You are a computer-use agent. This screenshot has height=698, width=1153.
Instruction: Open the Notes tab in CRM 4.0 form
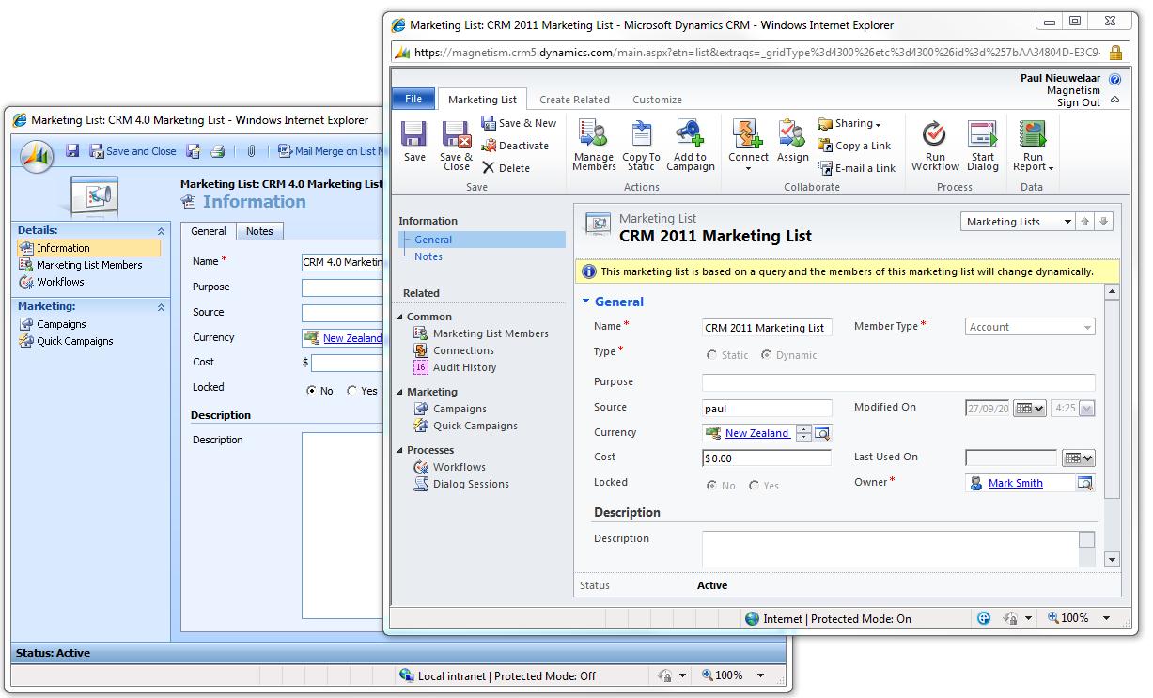click(259, 231)
